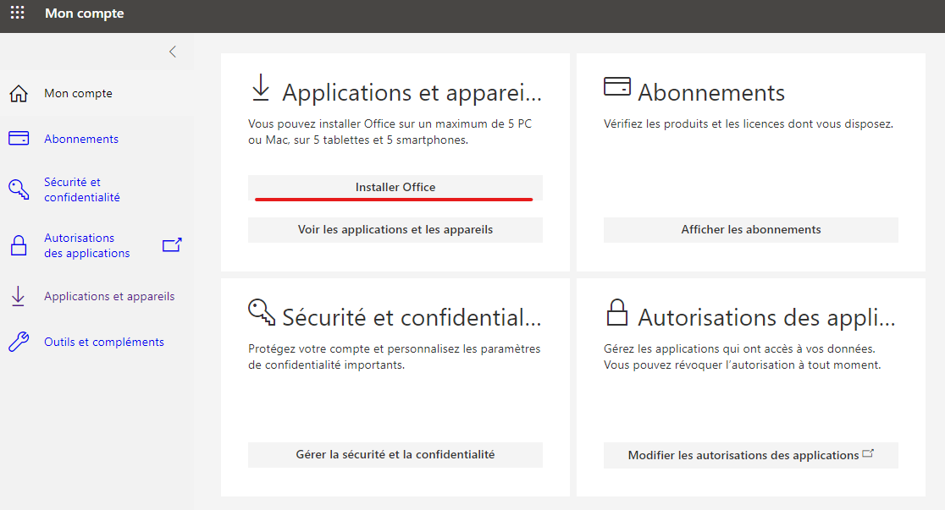This screenshot has height=510, width=945.
Task: Click the Mon compte title in top bar
Action: [x=85, y=14]
